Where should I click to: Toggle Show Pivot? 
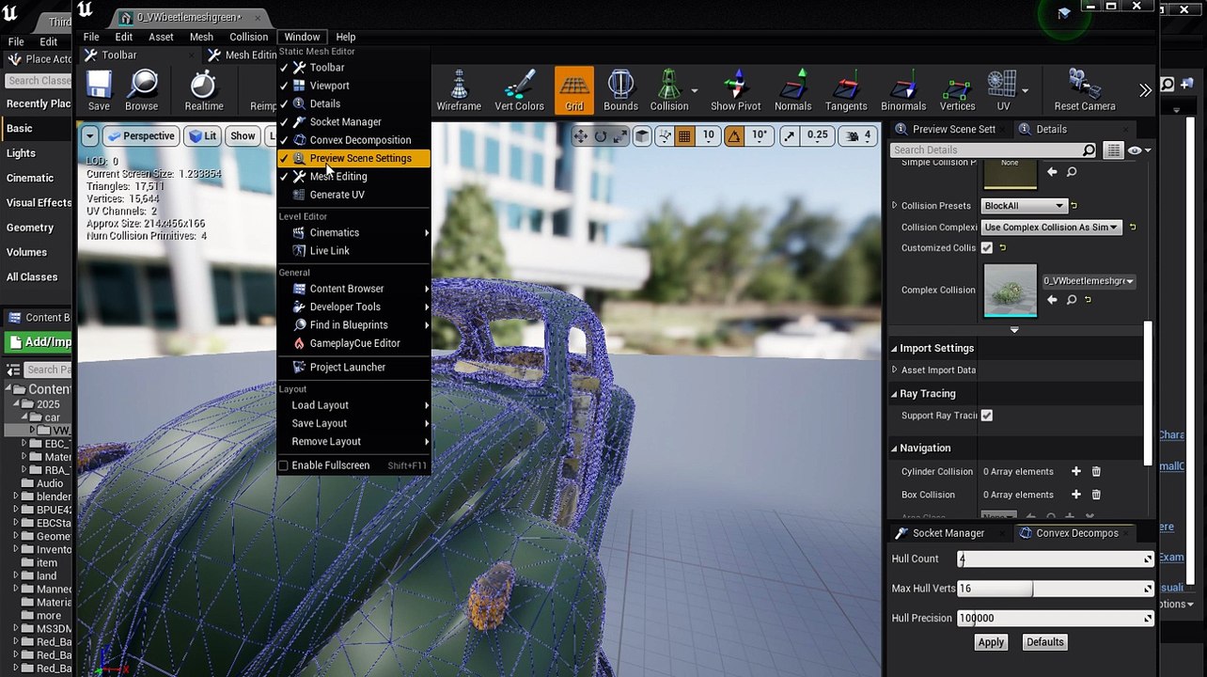tap(735, 91)
